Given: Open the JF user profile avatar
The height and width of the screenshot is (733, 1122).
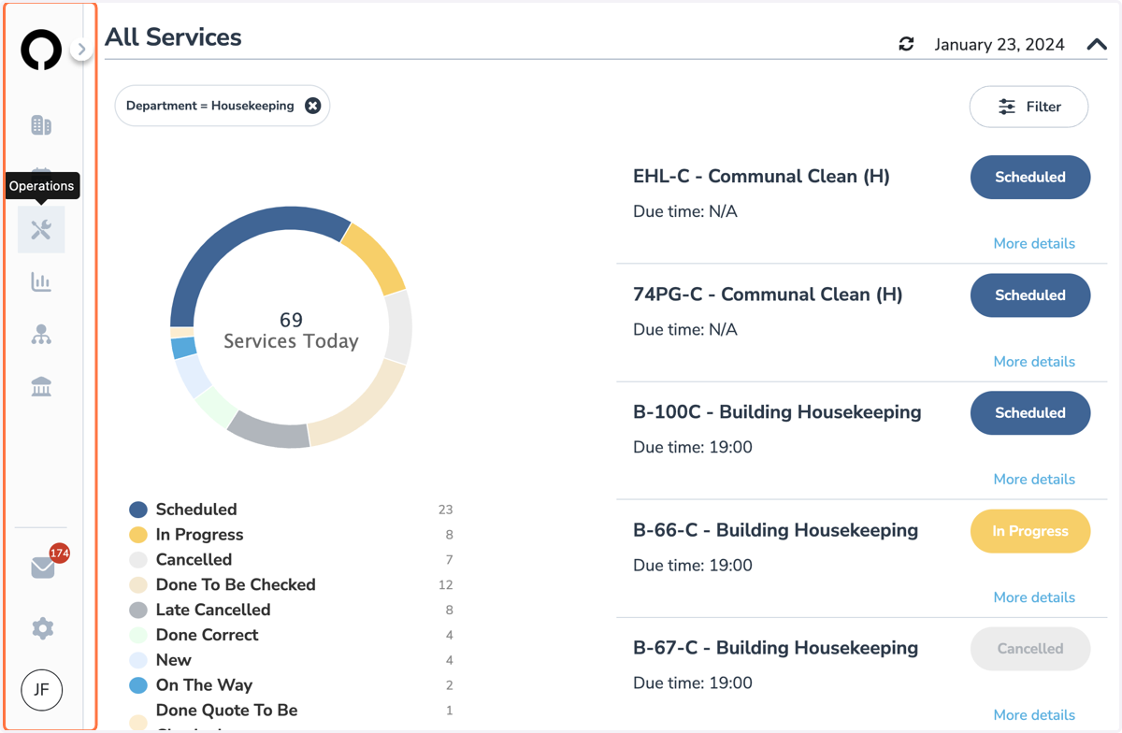Looking at the screenshot, I should 41,690.
